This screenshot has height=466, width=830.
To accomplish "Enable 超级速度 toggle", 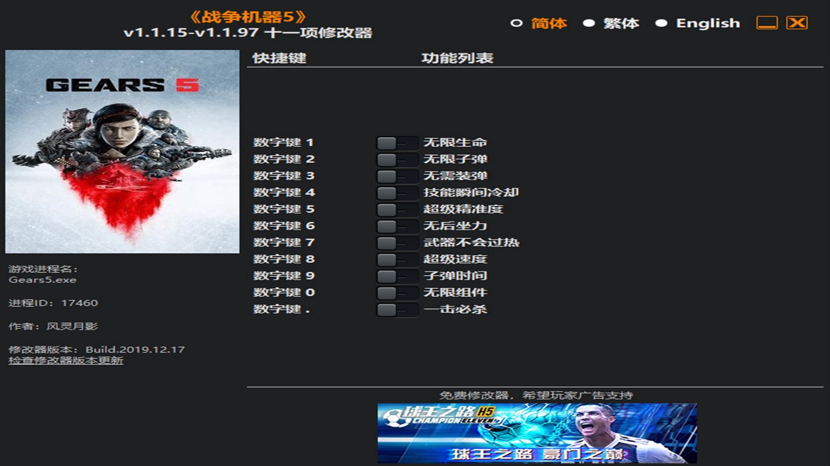I will pyautogui.click(x=397, y=260).
